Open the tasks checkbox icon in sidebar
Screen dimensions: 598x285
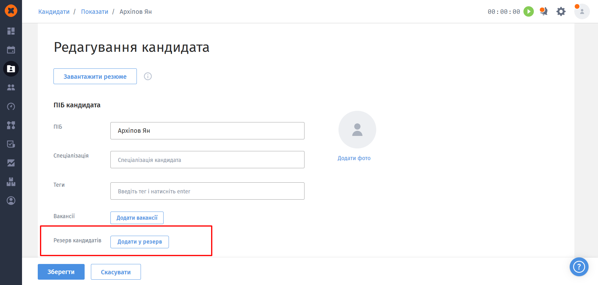11,144
